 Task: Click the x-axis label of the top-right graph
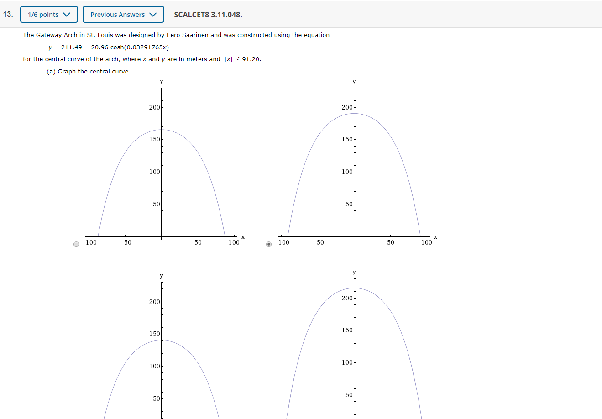tap(435, 236)
